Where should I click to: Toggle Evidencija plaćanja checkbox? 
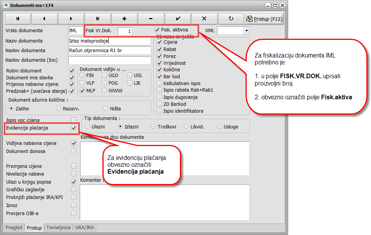tap(74, 128)
